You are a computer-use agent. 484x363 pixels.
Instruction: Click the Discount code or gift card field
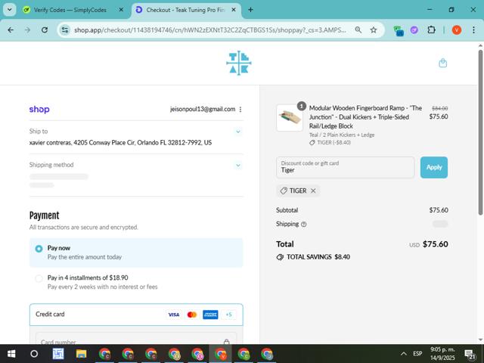pyautogui.click(x=345, y=167)
